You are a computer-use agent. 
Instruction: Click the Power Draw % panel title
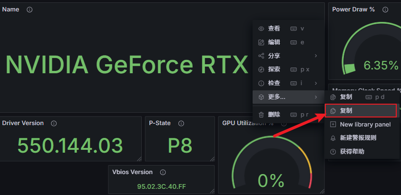(353, 10)
